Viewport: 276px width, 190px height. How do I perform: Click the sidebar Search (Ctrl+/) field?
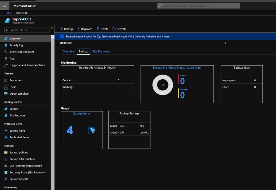click(27, 30)
